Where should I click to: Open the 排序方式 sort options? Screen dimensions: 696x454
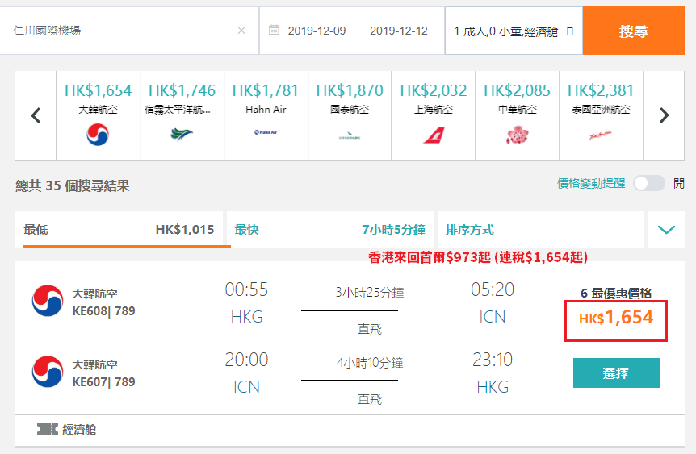click(x=541, y=229)
